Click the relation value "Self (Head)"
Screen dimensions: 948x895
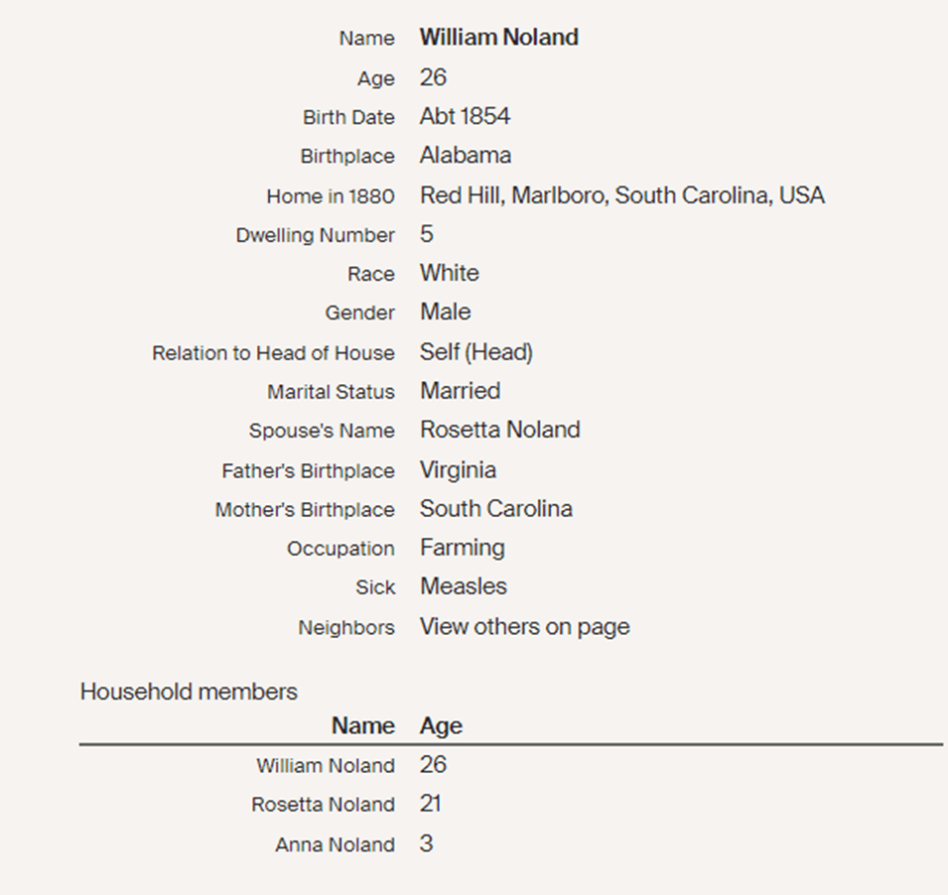475,352
